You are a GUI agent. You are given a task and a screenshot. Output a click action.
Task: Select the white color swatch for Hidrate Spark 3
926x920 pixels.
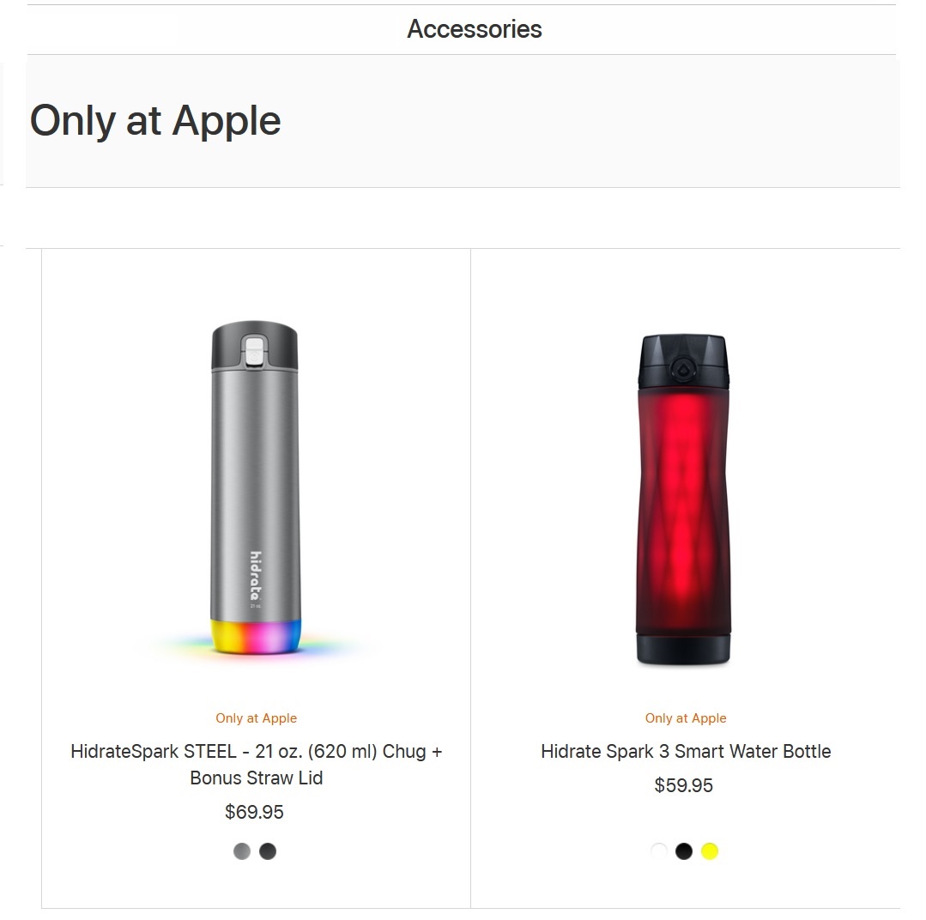(658, 851)
